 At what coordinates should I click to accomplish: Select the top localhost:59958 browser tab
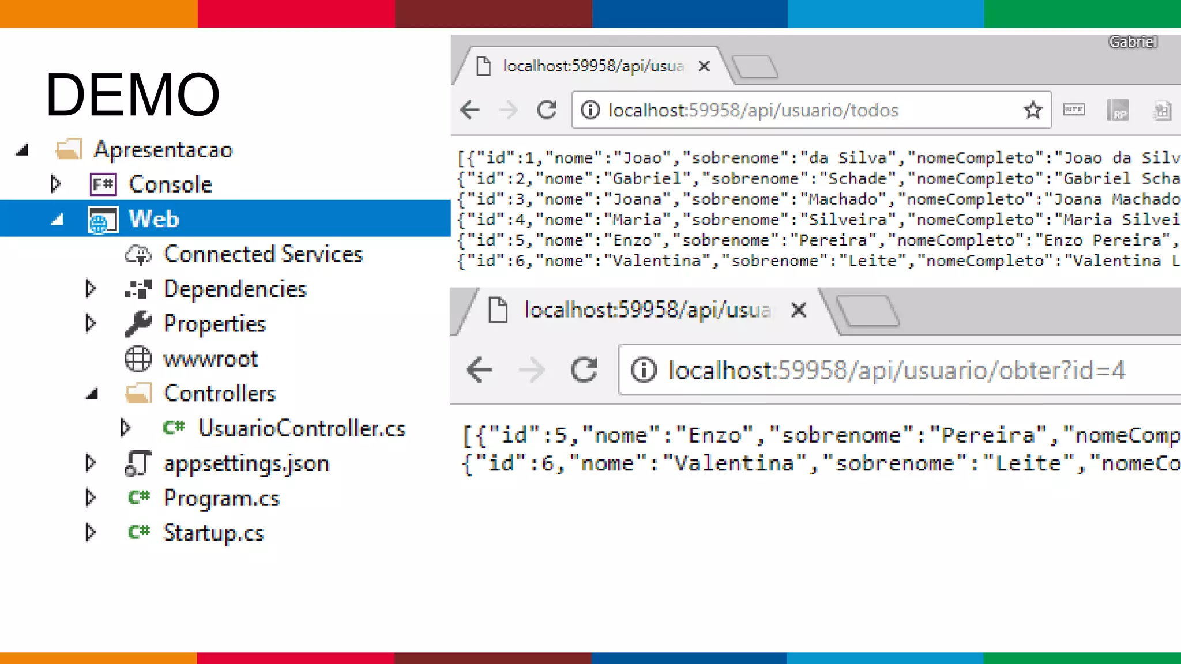point(592,66)
